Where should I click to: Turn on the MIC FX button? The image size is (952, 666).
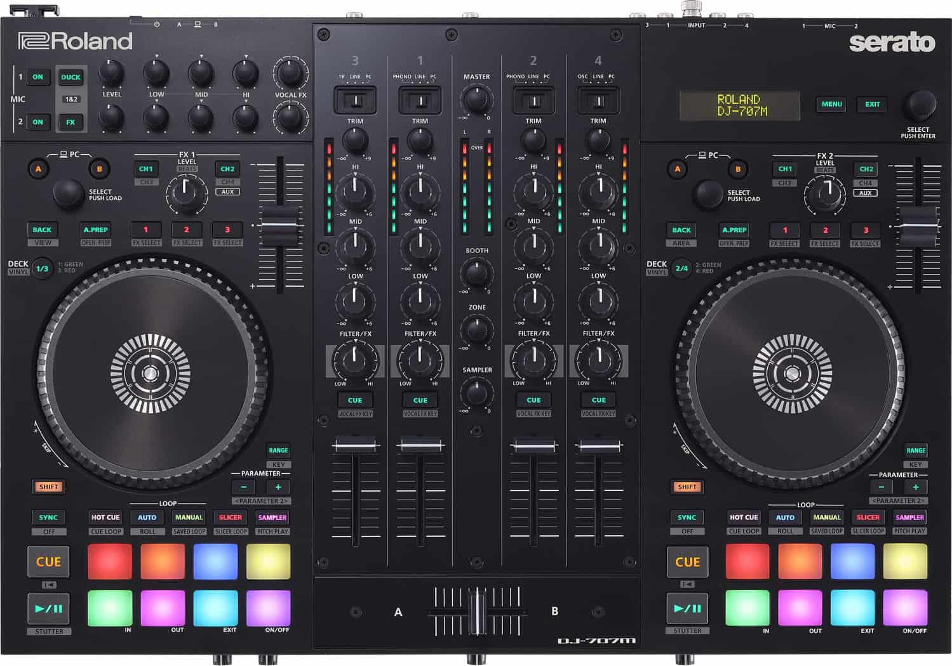coord(70,121)
